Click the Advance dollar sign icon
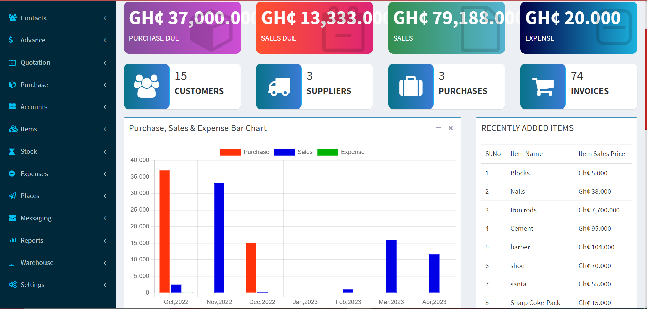The height and width of the screenshot is (309, 647). pos(11,40)
